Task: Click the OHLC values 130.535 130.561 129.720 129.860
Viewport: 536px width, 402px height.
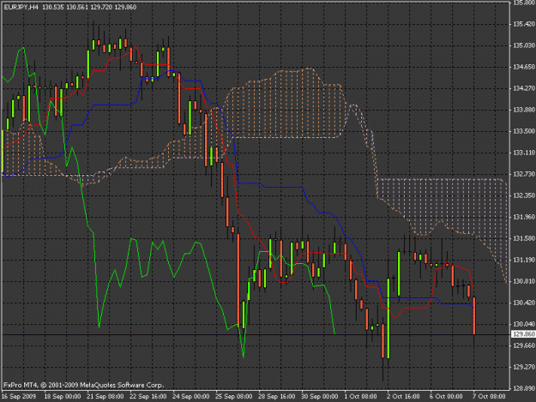Action: point(89,7)
